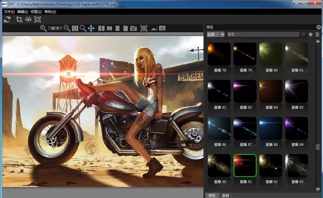This screenshot has height=198, width=323.
Task: Open the 全部 category dropdown
Action: (215, 34)
